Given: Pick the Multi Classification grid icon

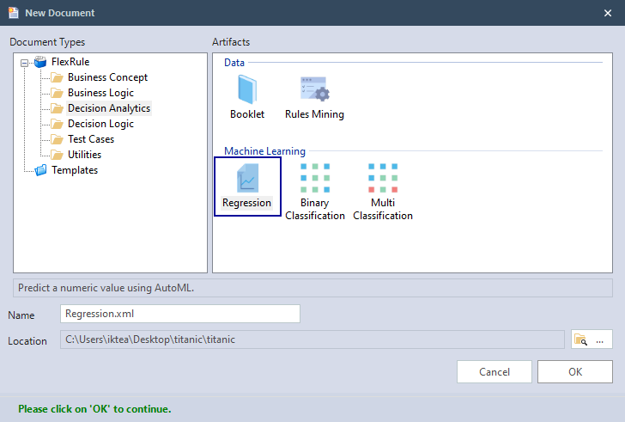Looking at the screenshot, I should pyautogui.click(x=383, y=178).
